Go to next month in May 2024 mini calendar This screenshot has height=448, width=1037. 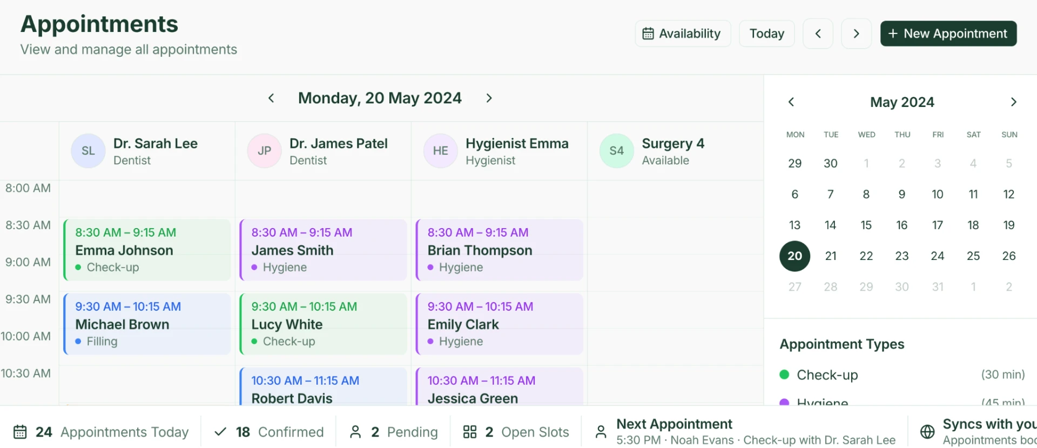(x=1013, y=102)
